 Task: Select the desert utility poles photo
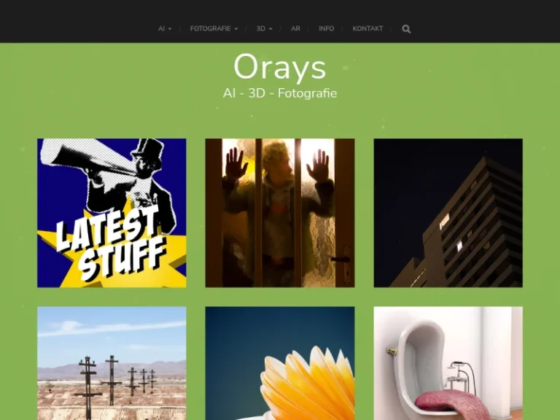[x=112, y=363]
